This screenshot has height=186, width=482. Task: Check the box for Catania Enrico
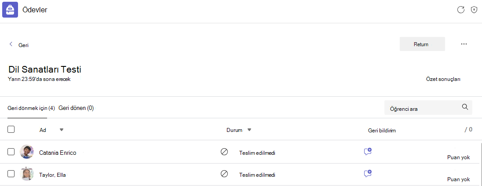(x=11, y=152)
